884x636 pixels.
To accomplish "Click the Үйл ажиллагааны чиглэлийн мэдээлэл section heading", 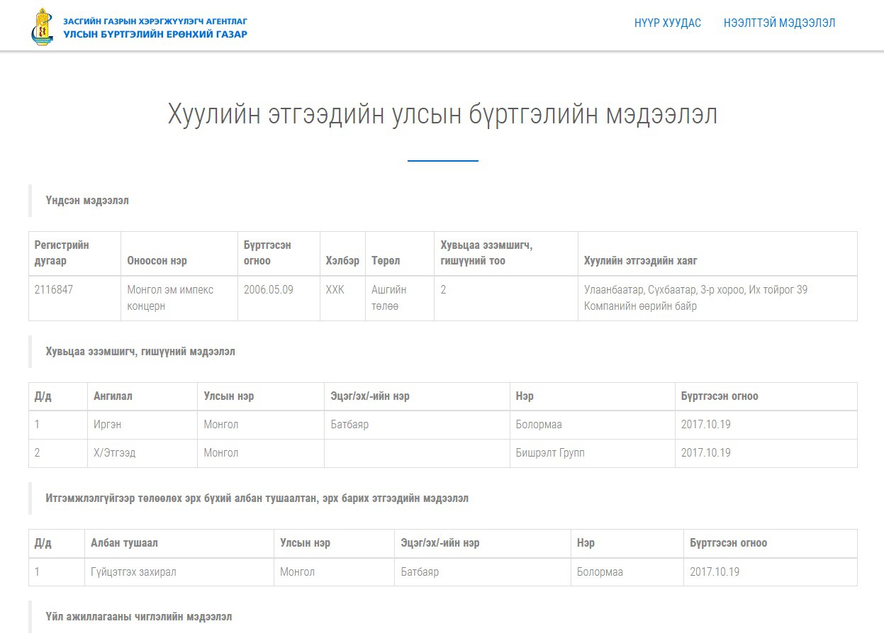I will (139, 617).
